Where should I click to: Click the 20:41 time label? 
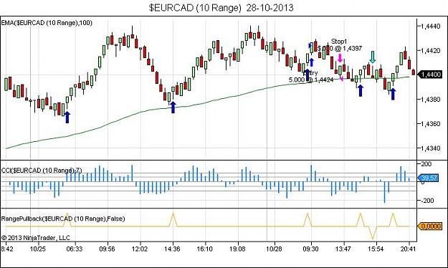click(x=408, y=249)
